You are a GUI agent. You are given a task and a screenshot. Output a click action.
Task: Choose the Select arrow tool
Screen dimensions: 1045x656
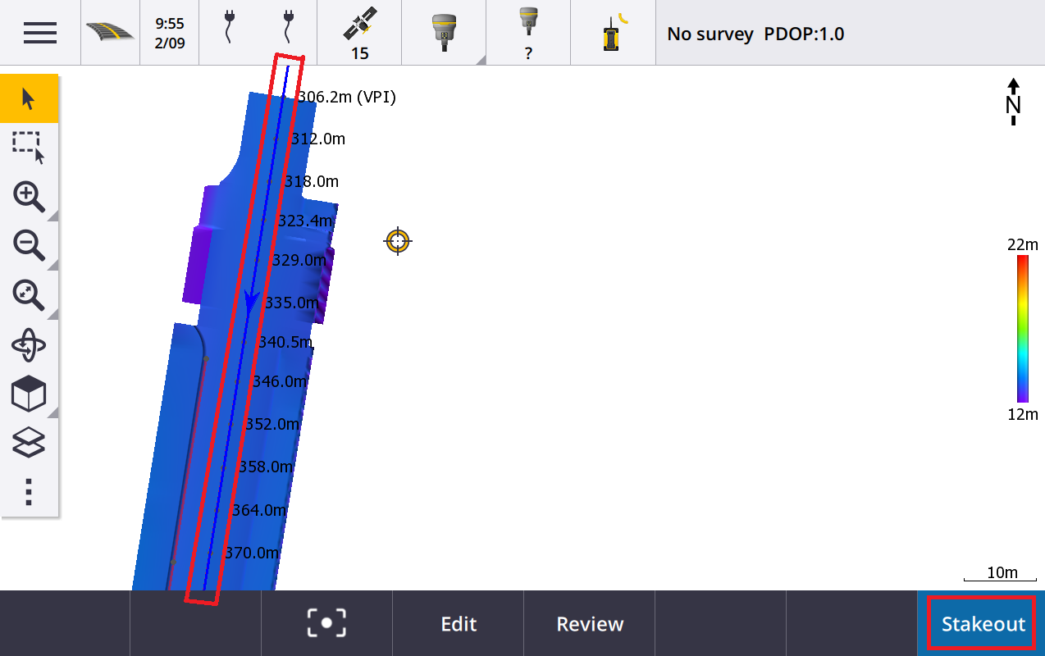[x=29, y=98]
